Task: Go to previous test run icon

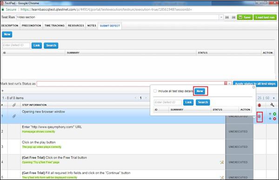Action: (x=227, y=17)
